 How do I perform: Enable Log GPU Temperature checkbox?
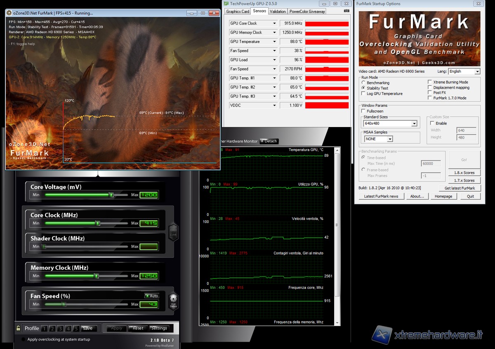(363, 94)
